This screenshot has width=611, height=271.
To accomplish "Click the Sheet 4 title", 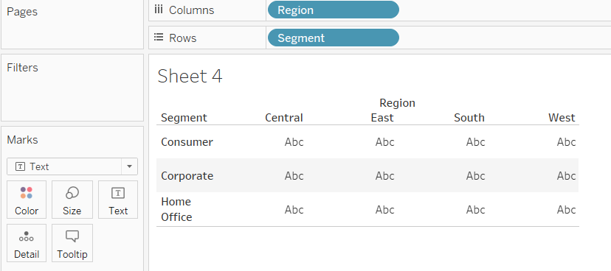I will [190, 76].
